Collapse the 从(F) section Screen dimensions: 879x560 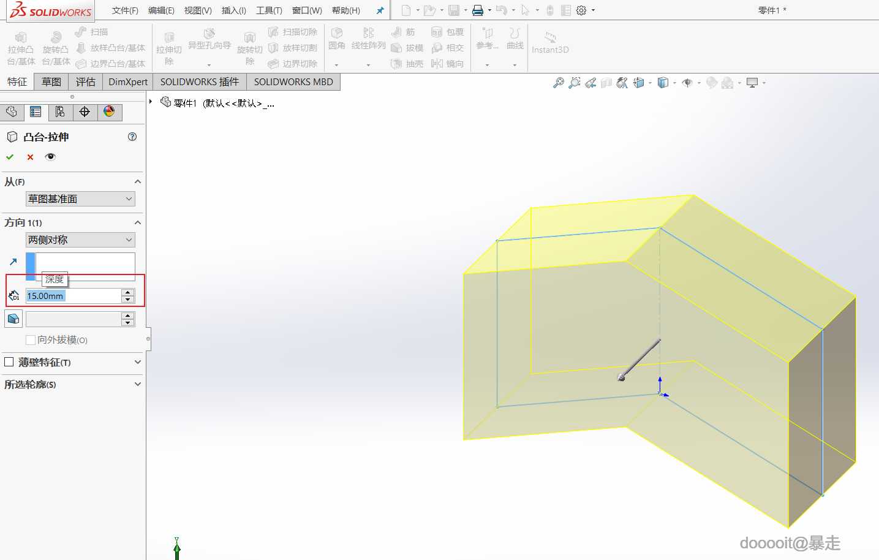click(138, 181)
